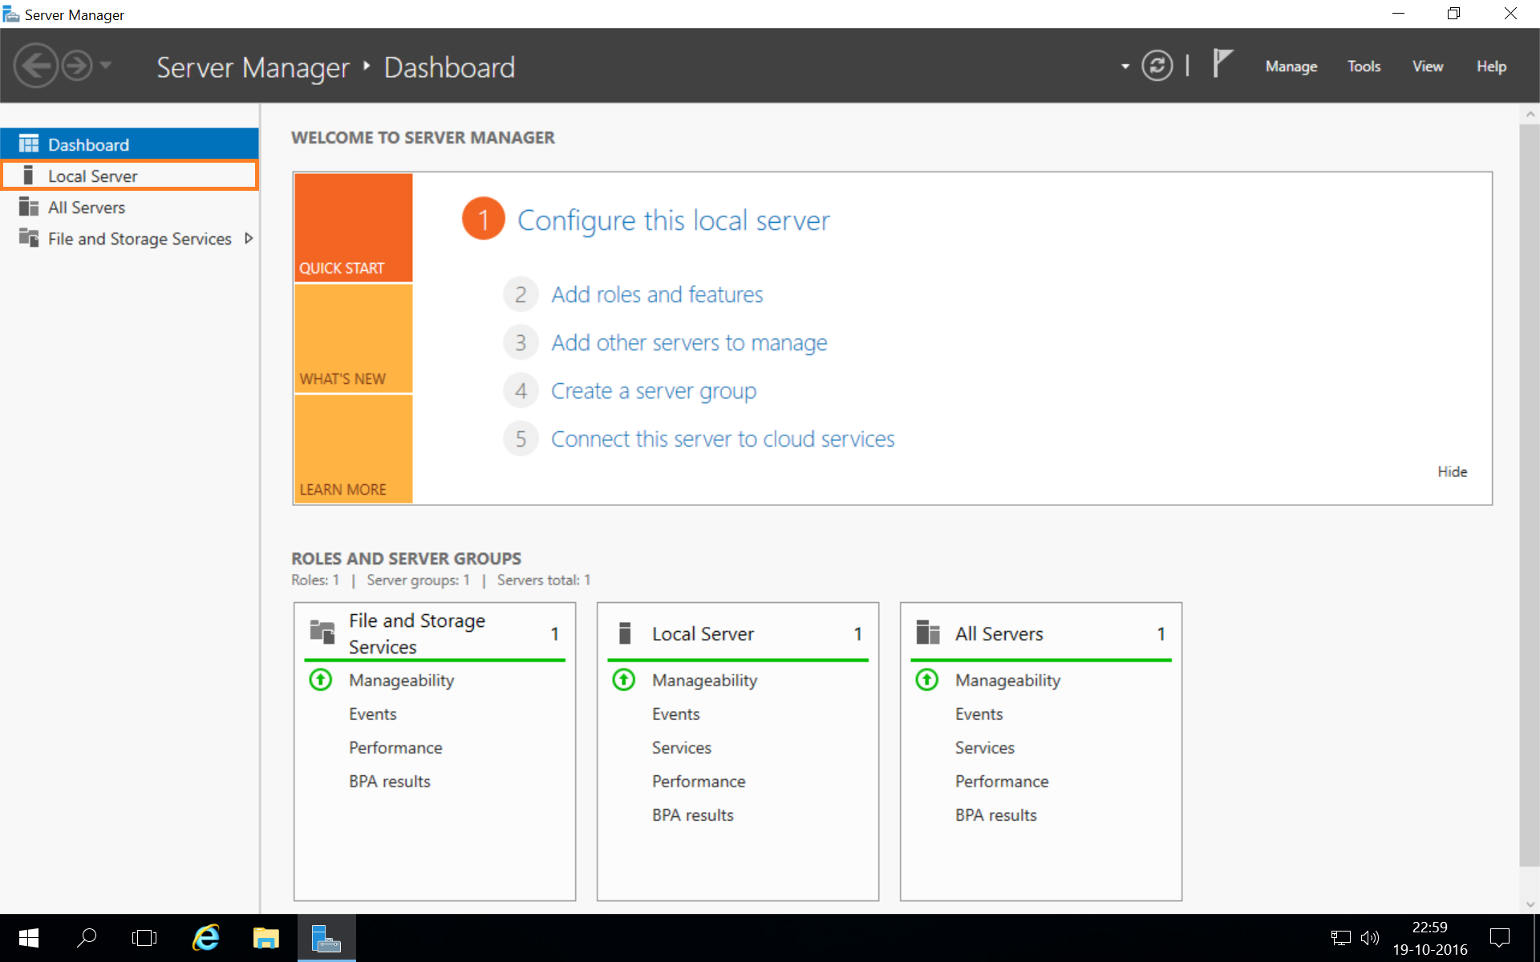The width and height of the screenshot is (1540, 962).
Task: Click Manageability status icon in File Storage tile
Action: tap(320, 680)
